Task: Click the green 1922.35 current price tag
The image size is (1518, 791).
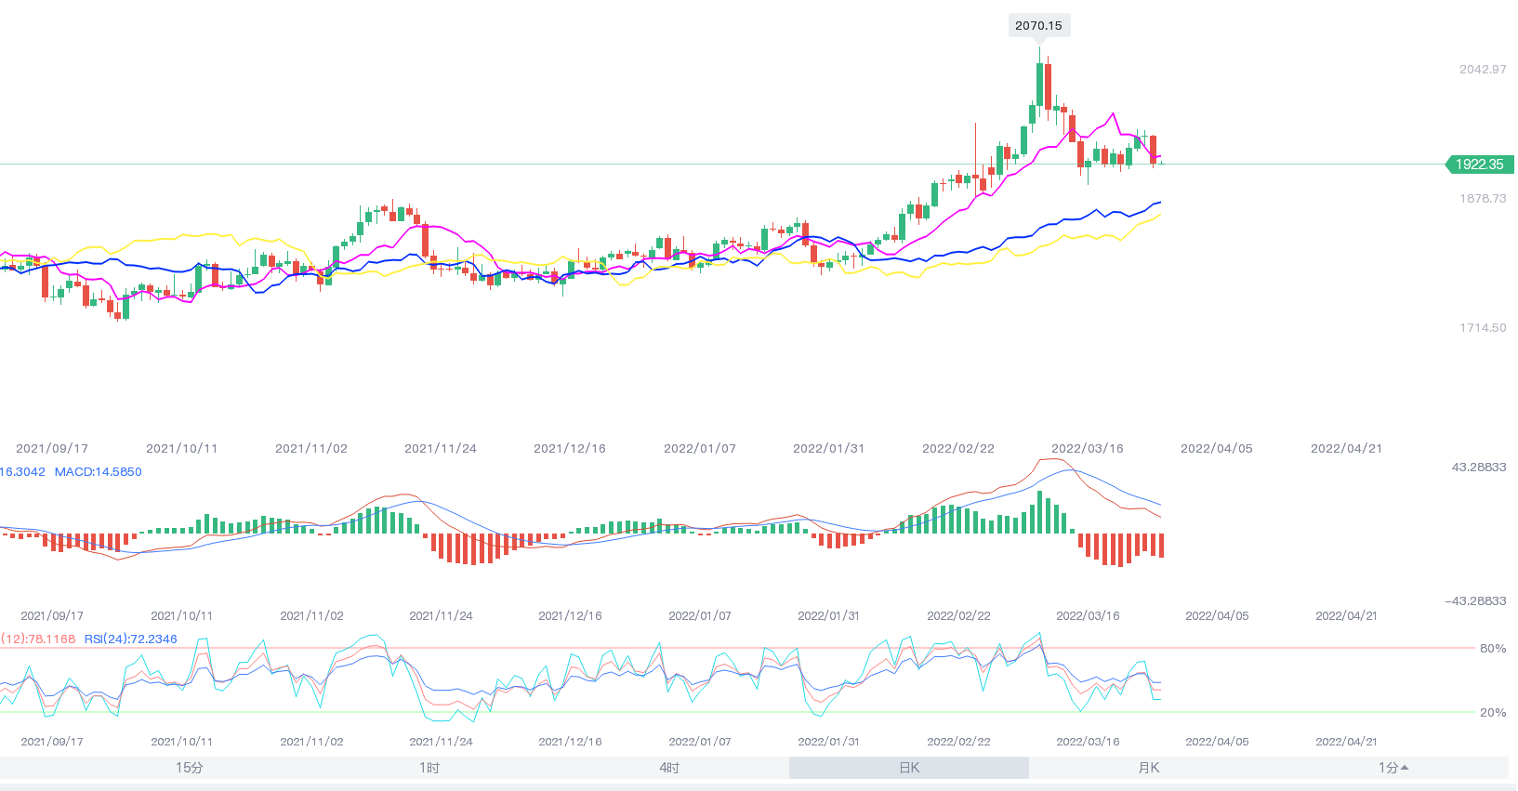Action: pos(1479,165)
